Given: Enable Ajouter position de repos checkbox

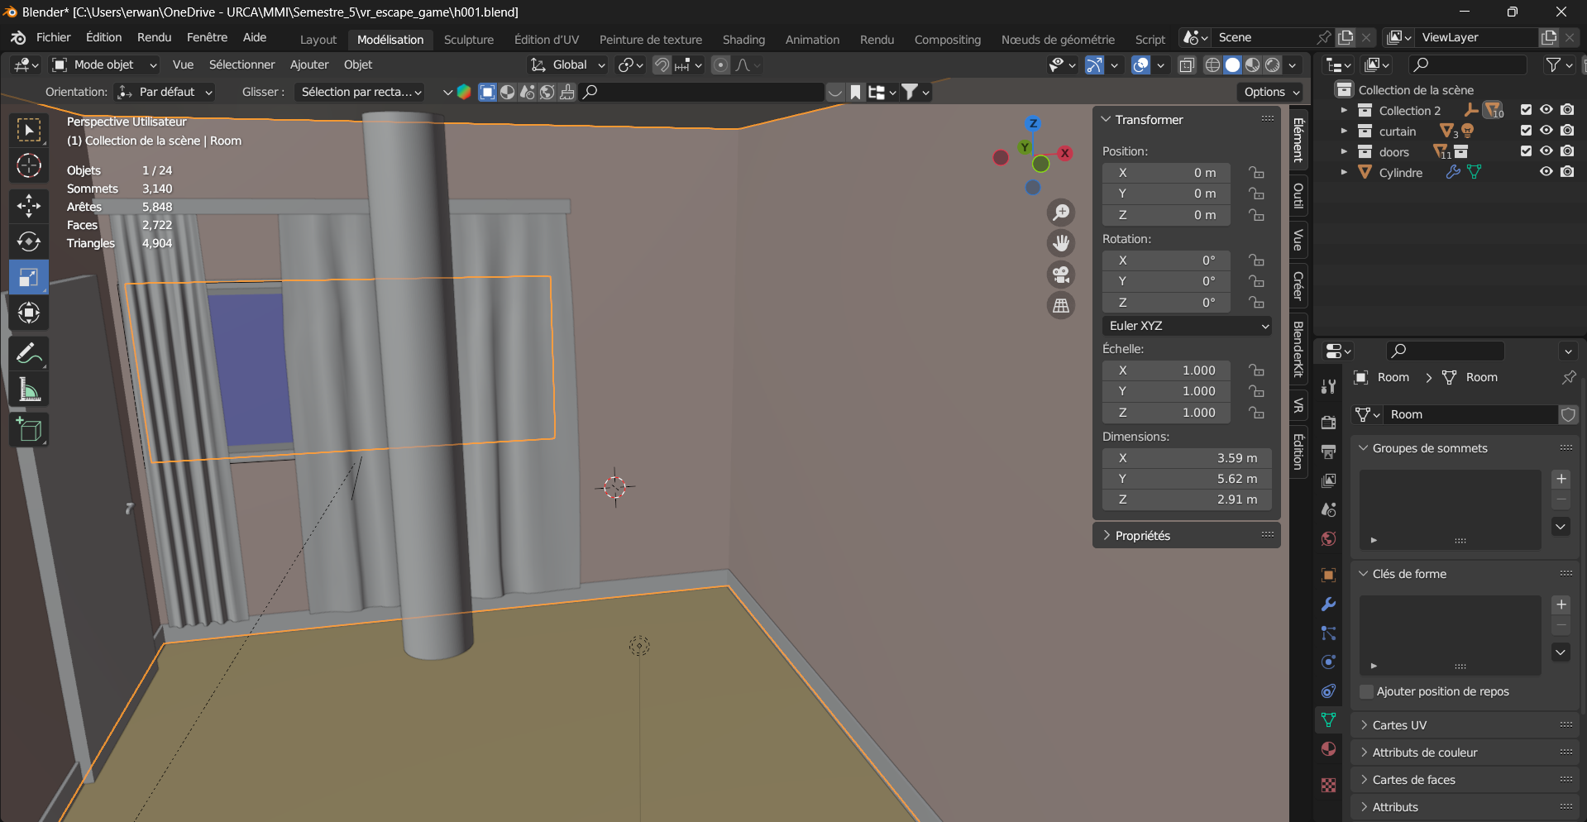Looking at the screenshot, I should click(x=1366, y=691).
